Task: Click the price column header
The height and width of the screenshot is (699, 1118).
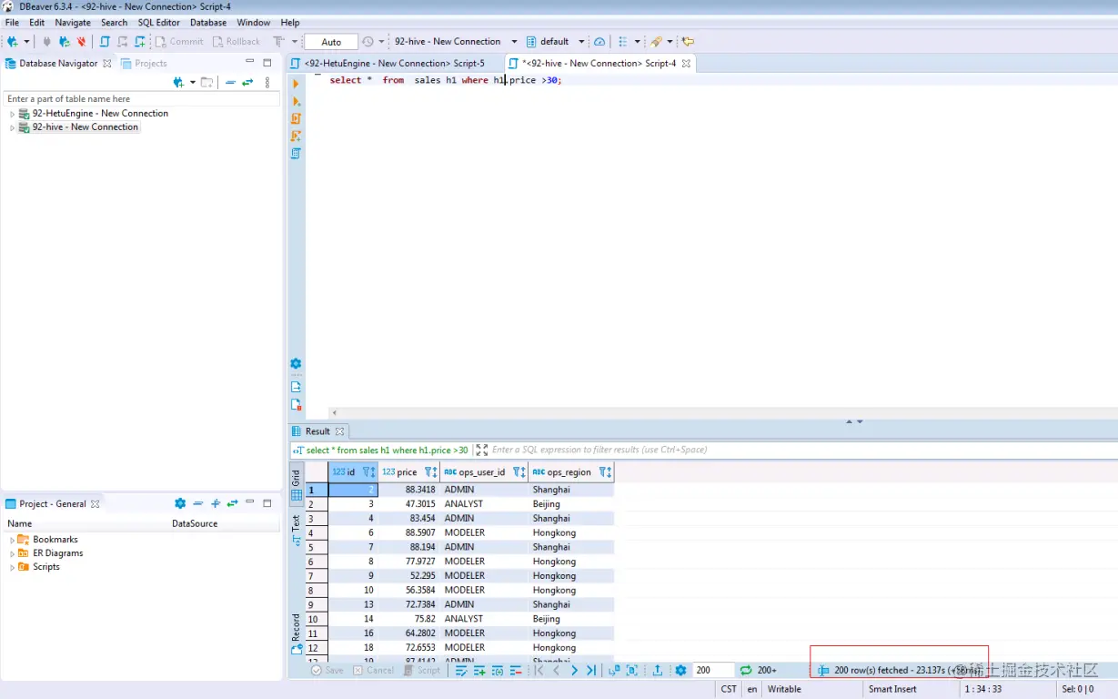Action: 409,472
